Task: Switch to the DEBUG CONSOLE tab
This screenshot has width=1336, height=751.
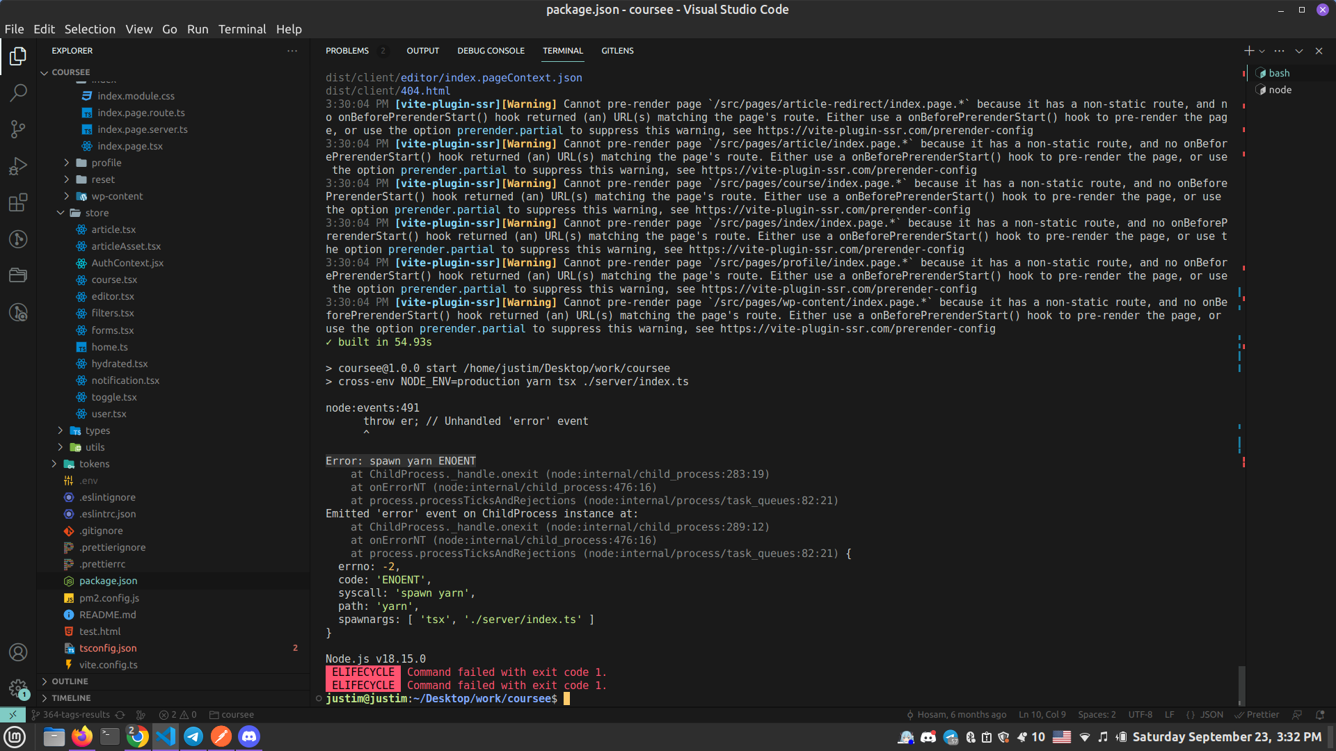Action: (491, 51)
